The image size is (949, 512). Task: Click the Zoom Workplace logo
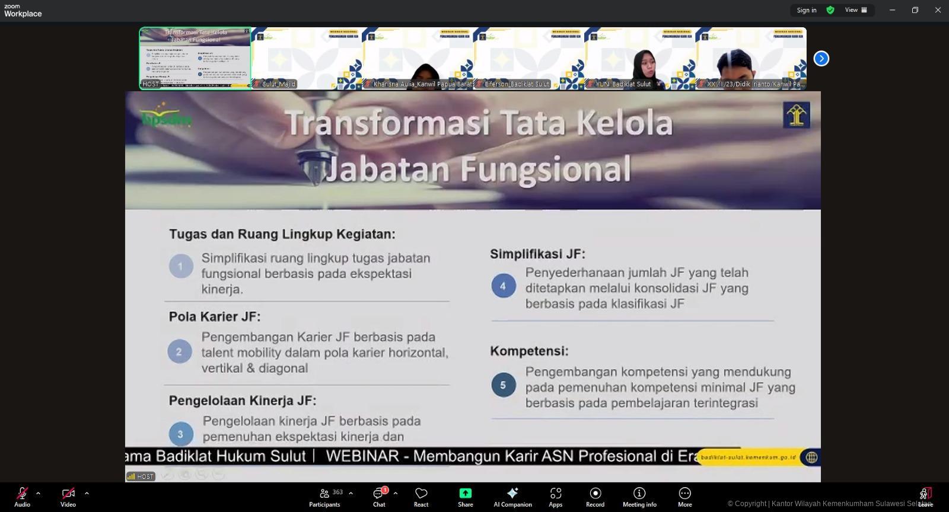23,11
